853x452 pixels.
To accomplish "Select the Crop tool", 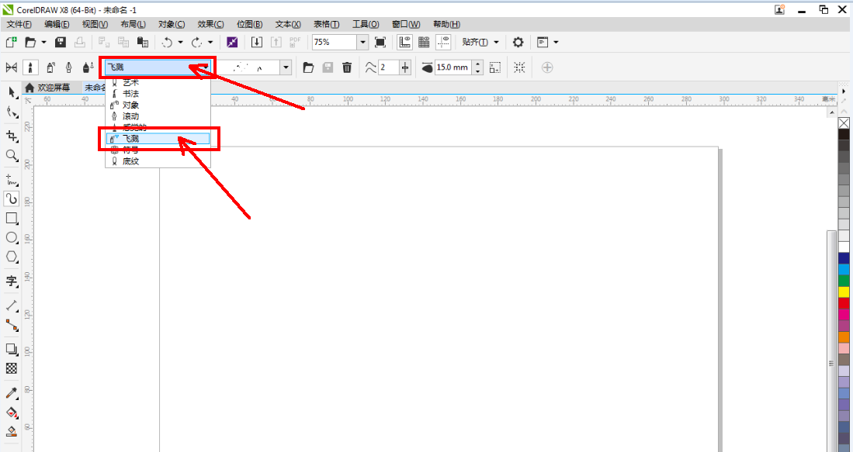I will [12, 136].
